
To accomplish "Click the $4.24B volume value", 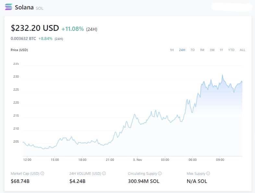I will pos(78,181).
